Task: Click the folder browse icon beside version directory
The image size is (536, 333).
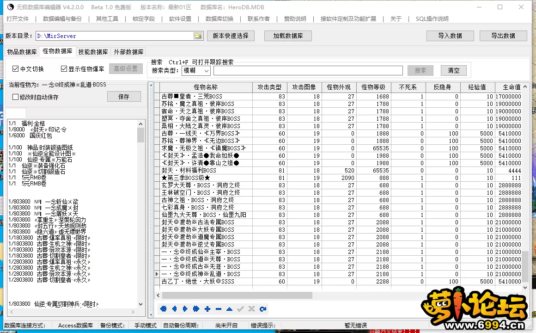Action: coord(198,36)
